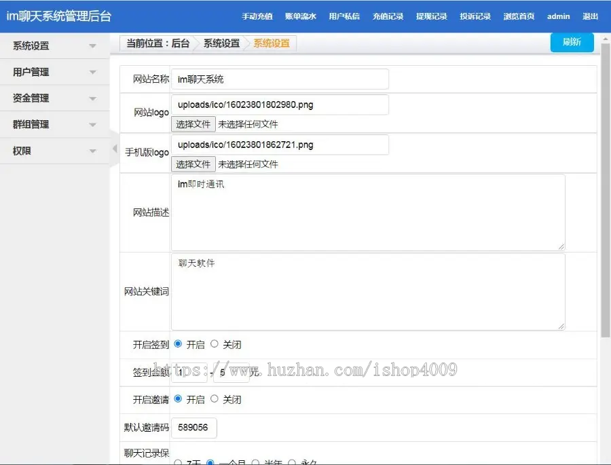This screenshot has height=465, width=611.
Task: Open the 手动充值 top navigation item
Action: (x=257, y=16)
